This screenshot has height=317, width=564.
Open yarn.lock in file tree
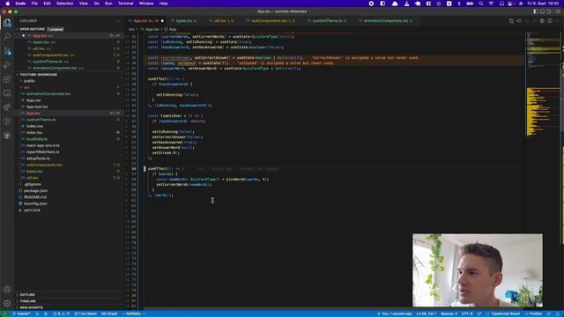pos(32,210)
